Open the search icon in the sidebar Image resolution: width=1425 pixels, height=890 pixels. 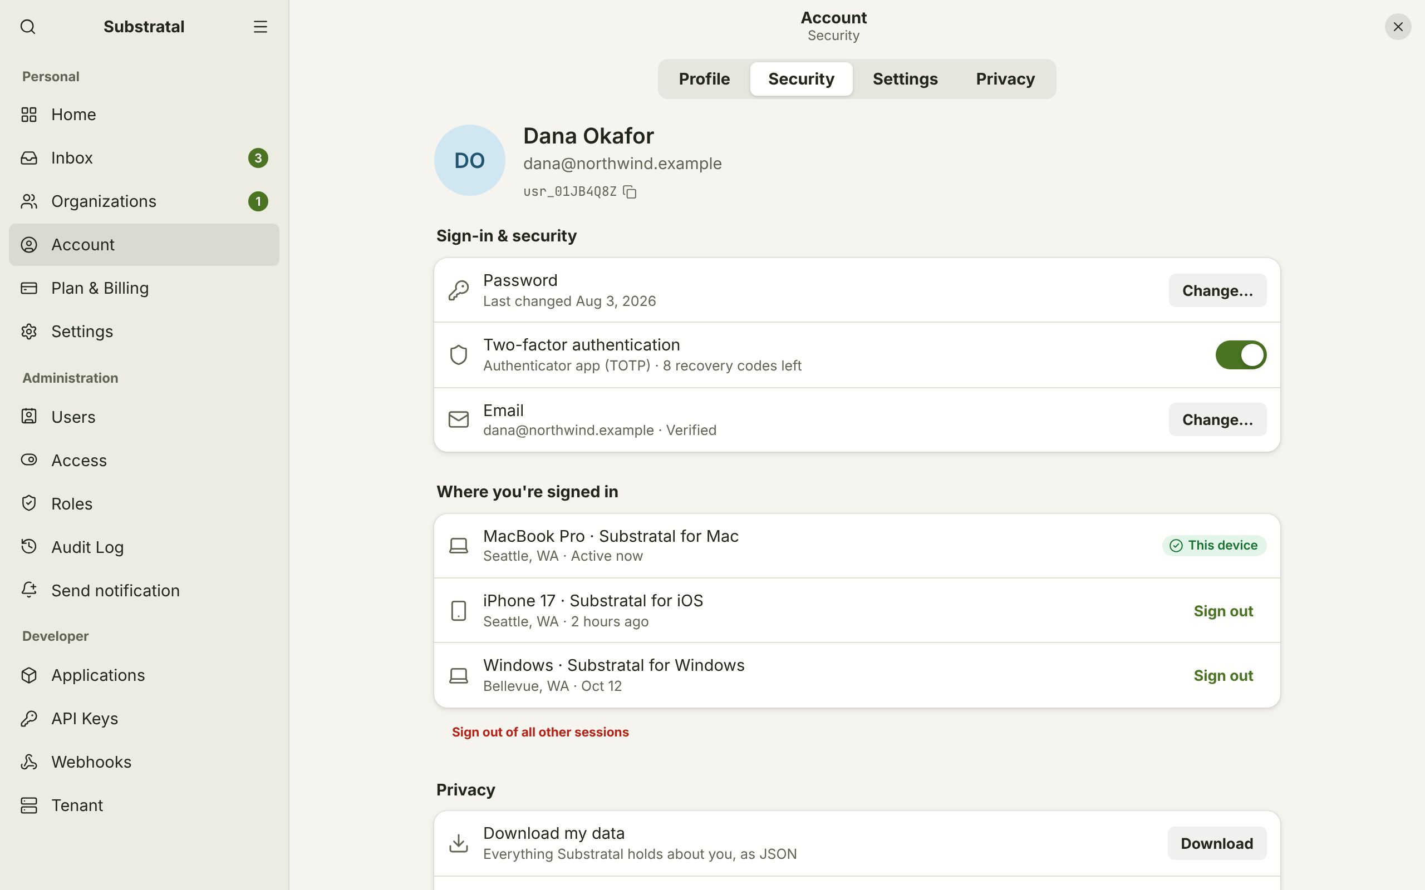[x=28, y=27]
